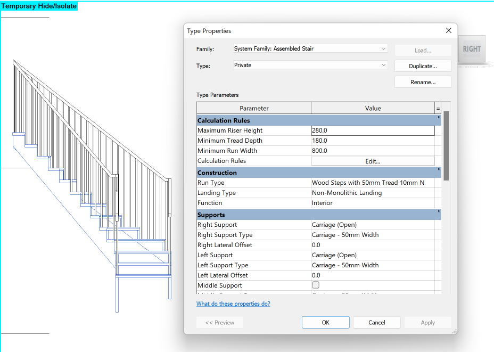Click the Duplicate... button
Image resolution: width=494 pixels, height=352 pixels.
[423, 66]
